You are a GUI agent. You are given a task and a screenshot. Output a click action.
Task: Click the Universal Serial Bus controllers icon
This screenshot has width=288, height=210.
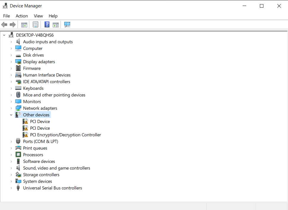18,188
